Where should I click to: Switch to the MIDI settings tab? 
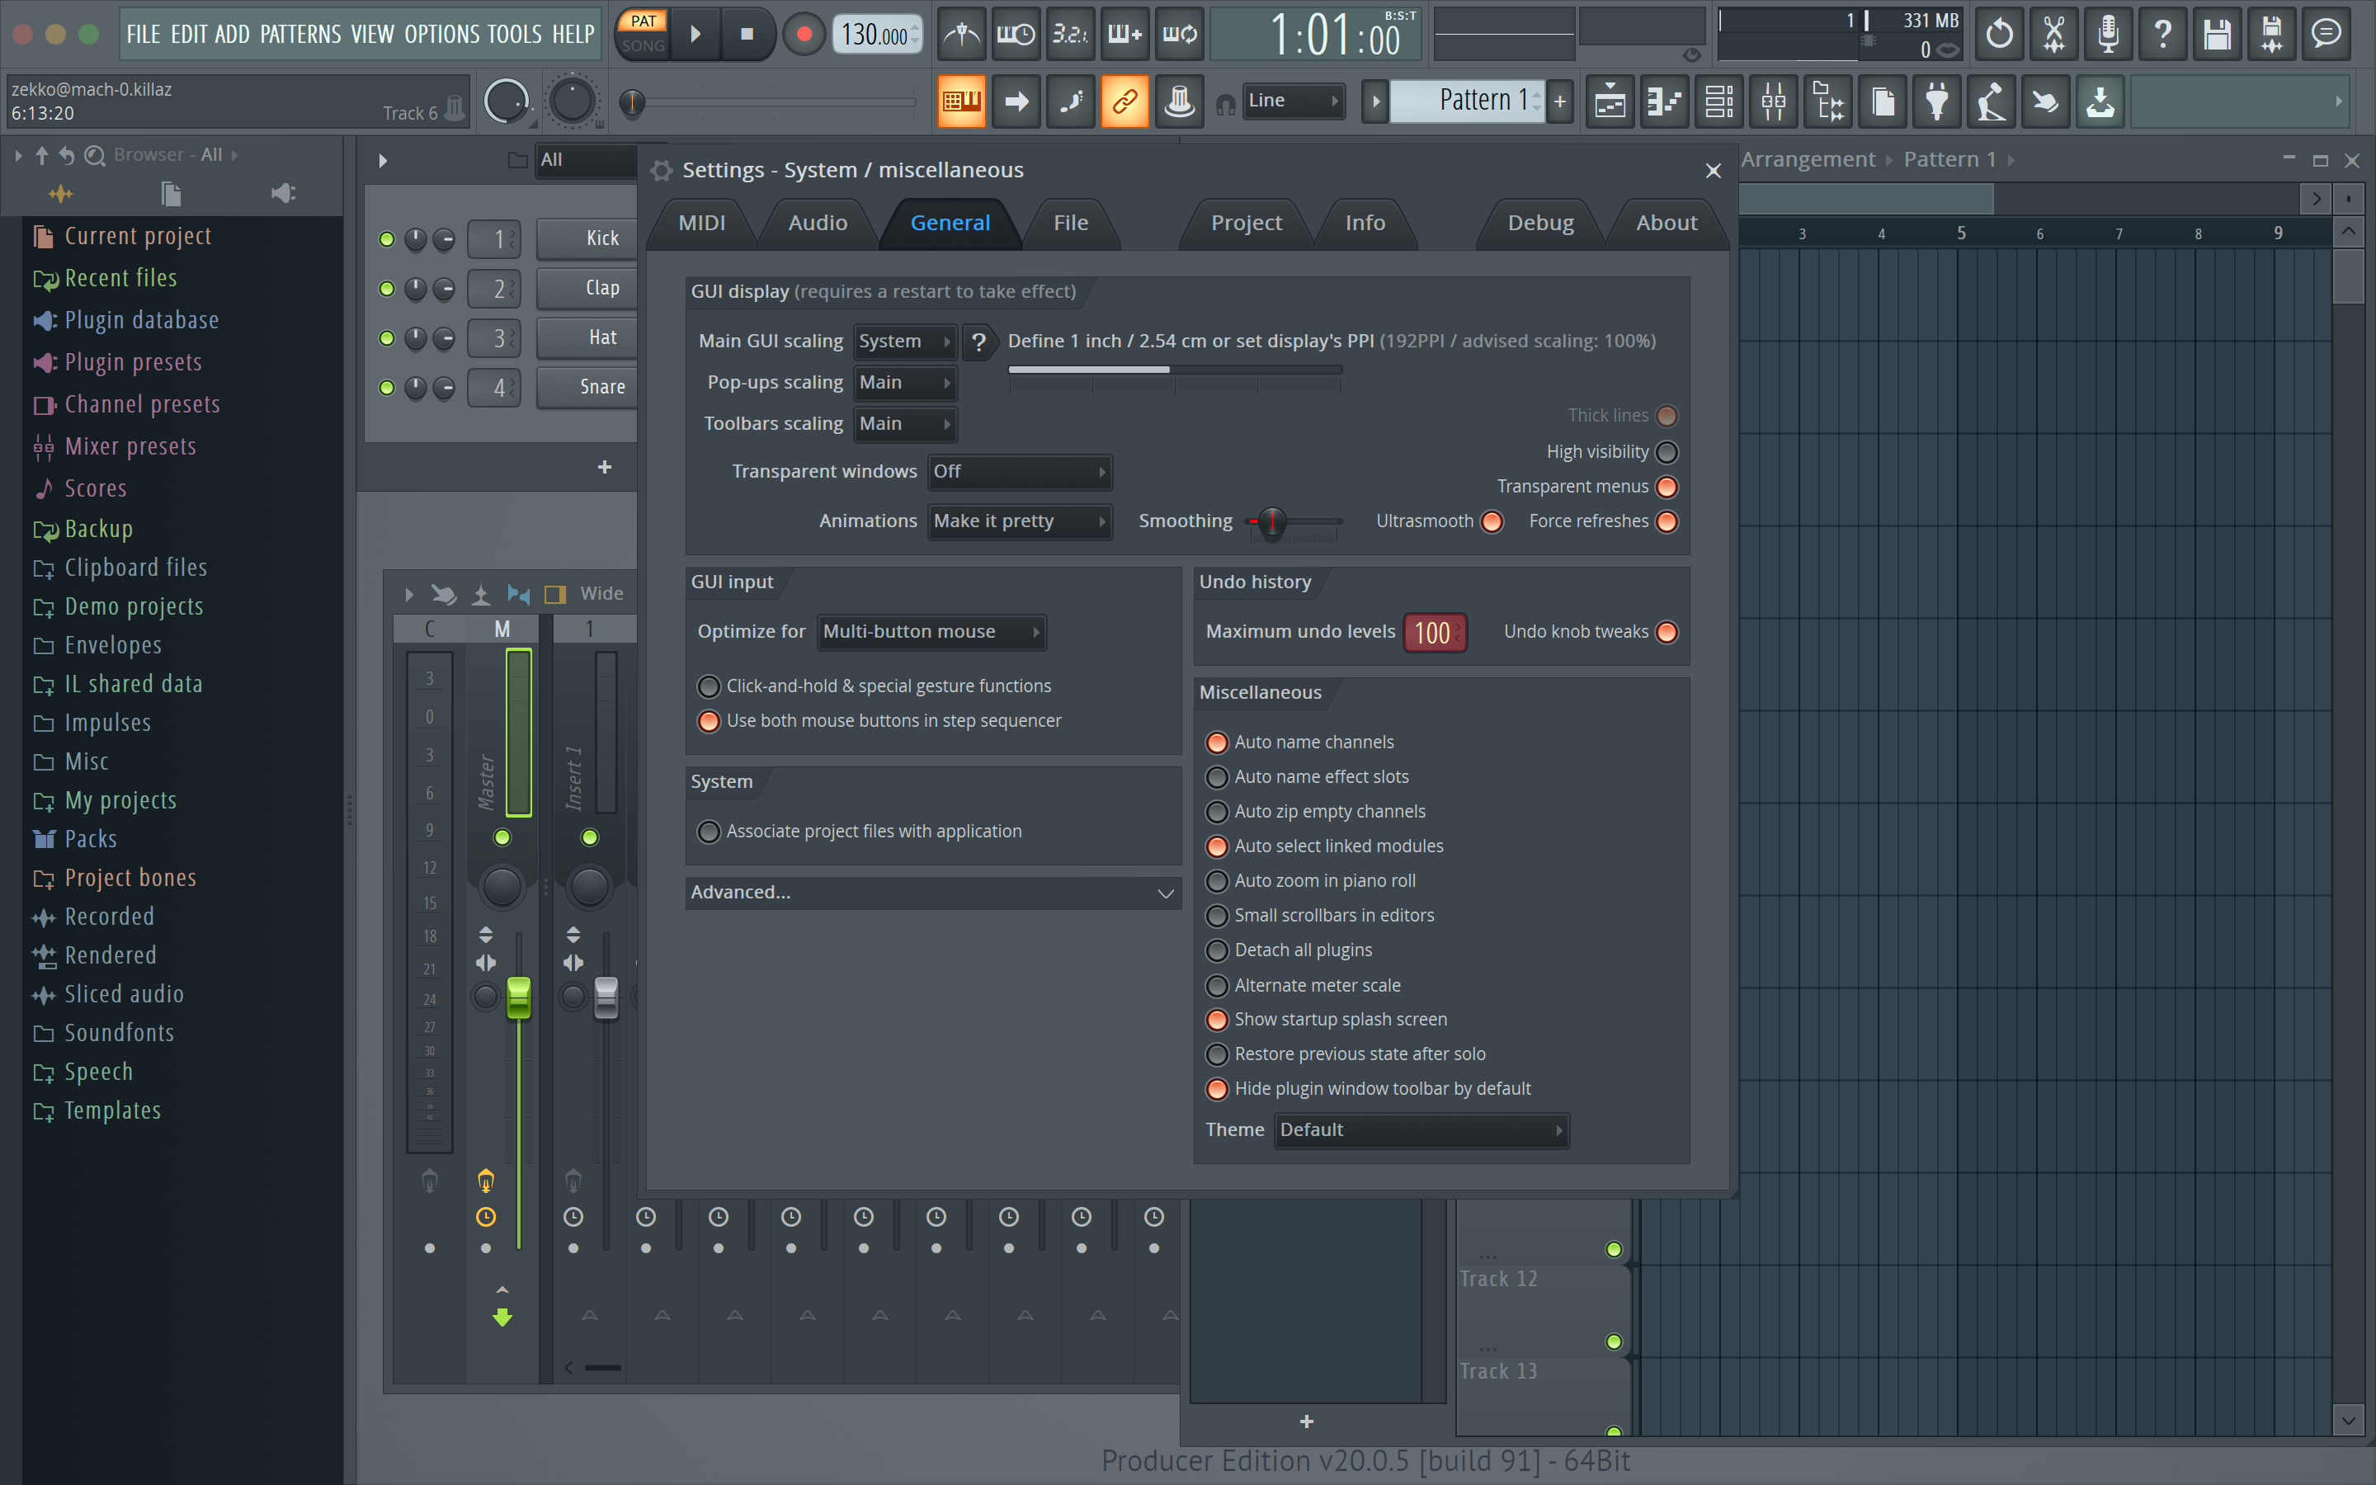[702, 224]
